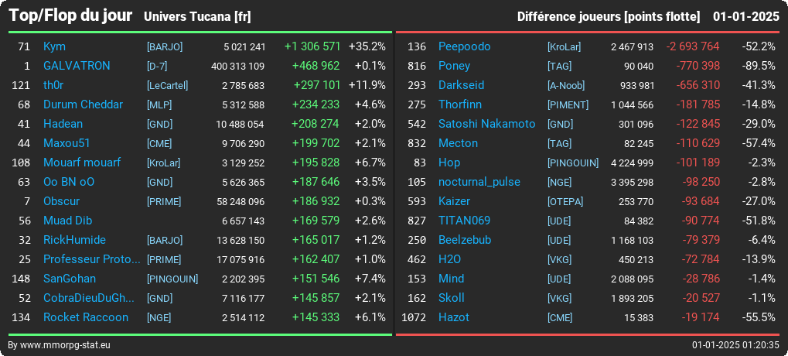This screenshot has height=356, width=788.
Task: Select Univers Tucana [fr] header text
Action: coord(197,17)
